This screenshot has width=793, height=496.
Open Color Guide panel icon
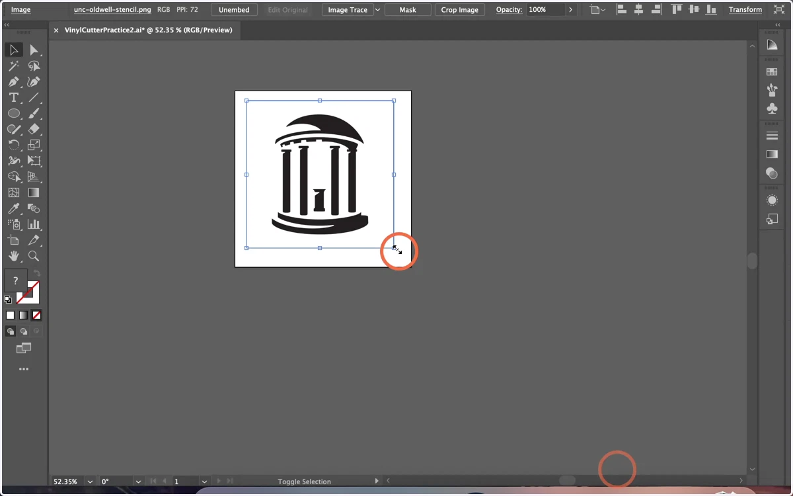click(772, 45)
